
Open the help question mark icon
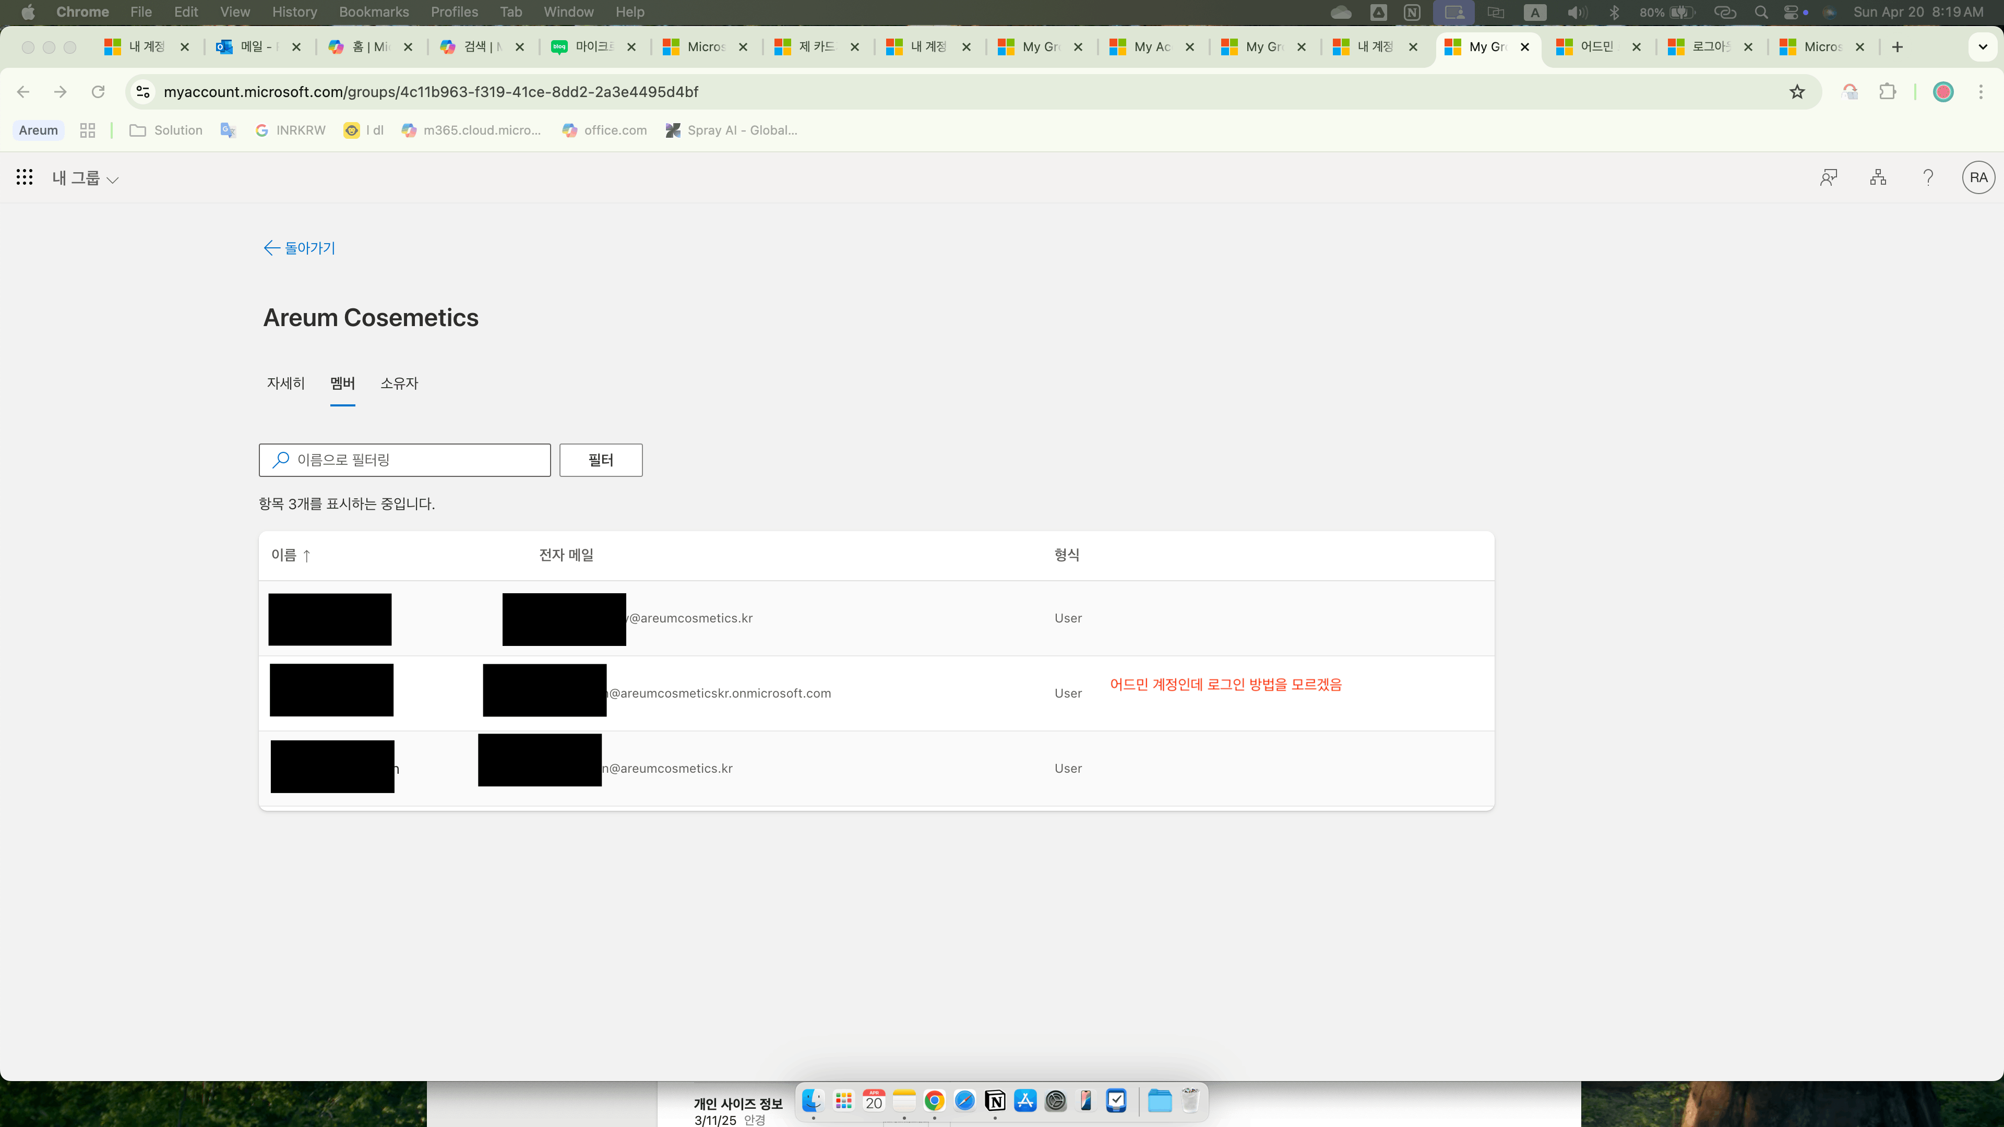pyautogui.click(x=1928, y=178)
